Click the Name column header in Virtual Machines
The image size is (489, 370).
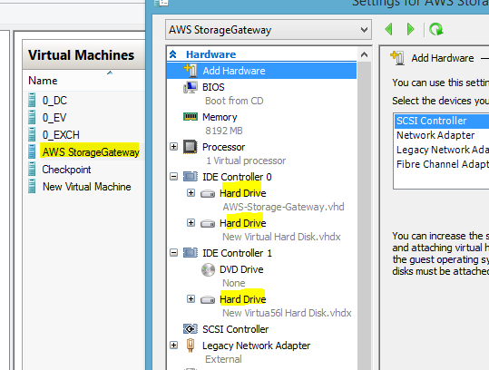point(43,81)
